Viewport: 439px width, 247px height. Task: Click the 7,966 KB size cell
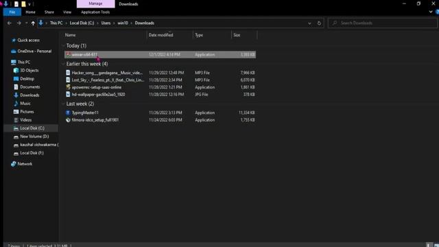(x=248, y=73)
